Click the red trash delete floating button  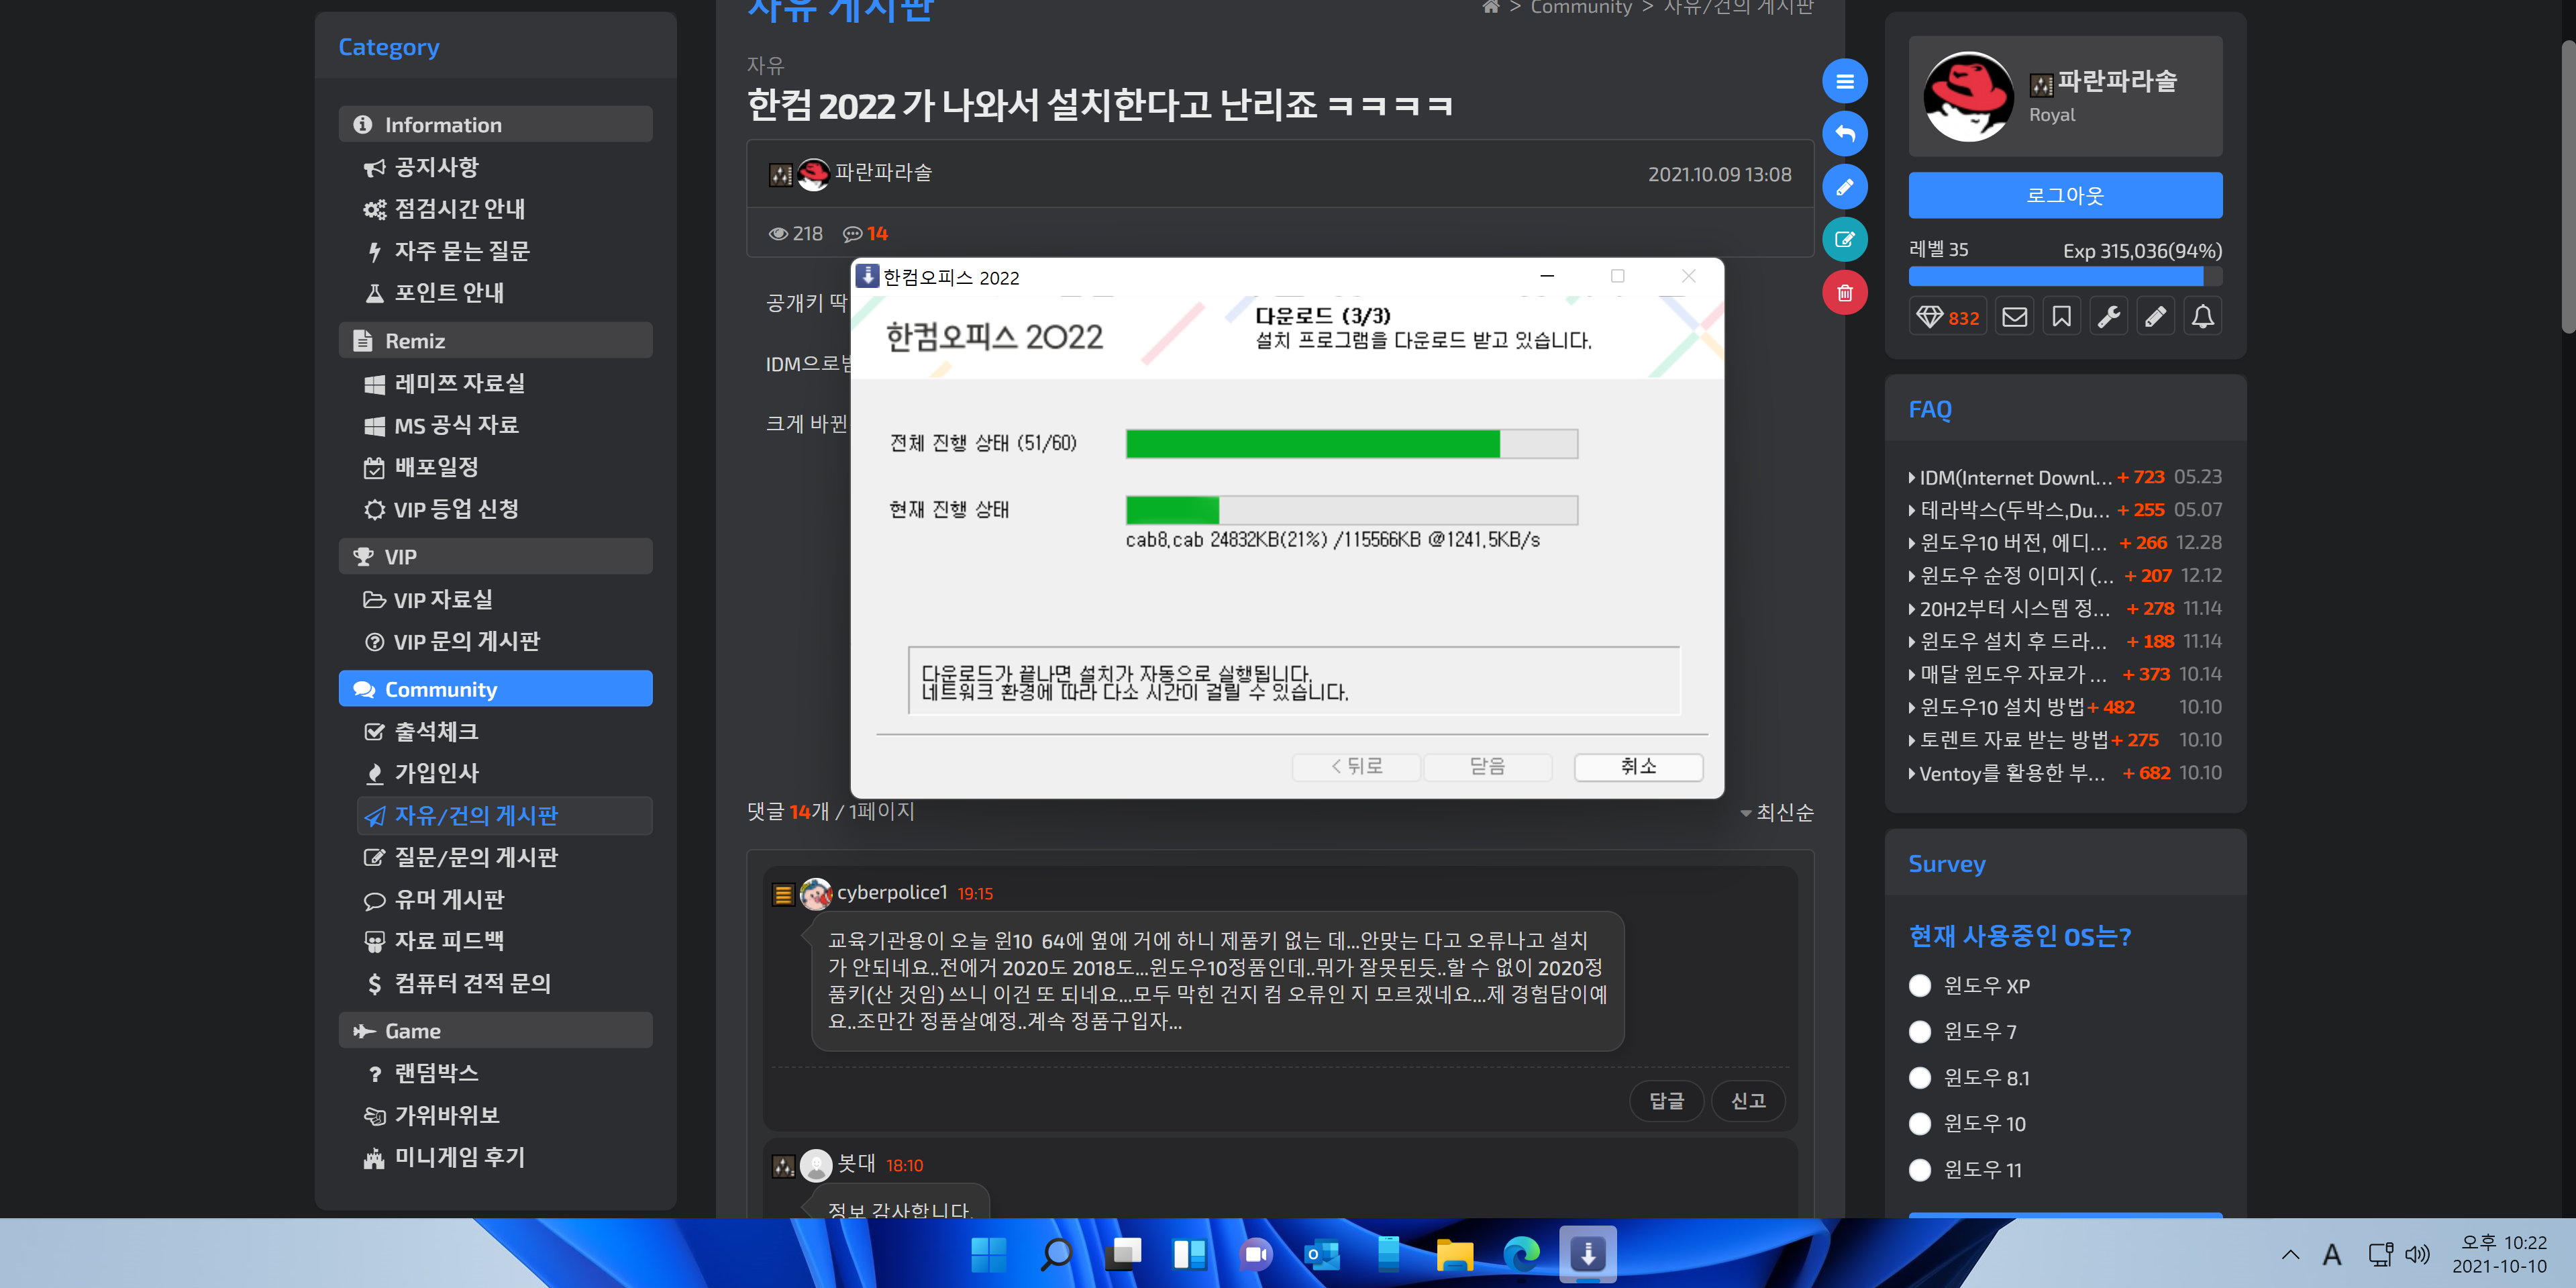click(1844, 293)
